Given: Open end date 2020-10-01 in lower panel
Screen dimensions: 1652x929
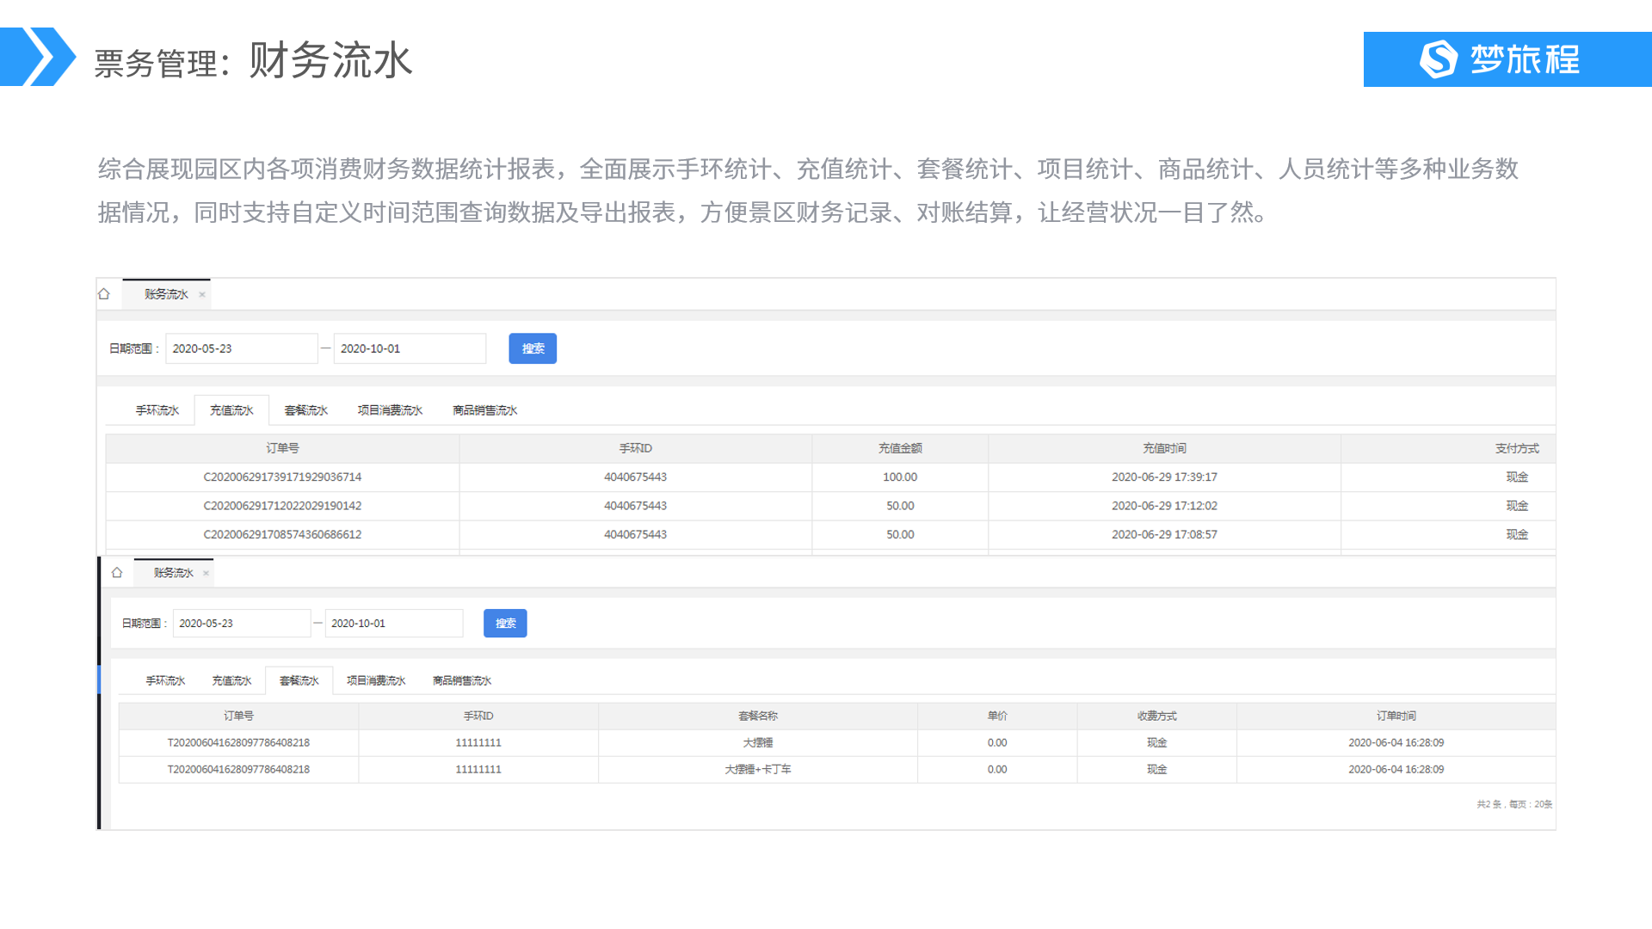Looking at the screenshot, I should coord(394,624).
